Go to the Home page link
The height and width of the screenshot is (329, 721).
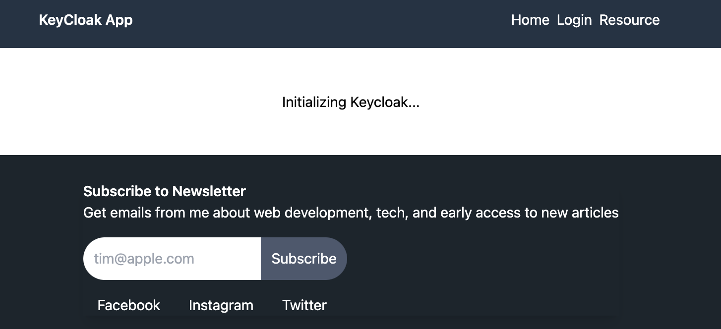[x=530, y=20]
